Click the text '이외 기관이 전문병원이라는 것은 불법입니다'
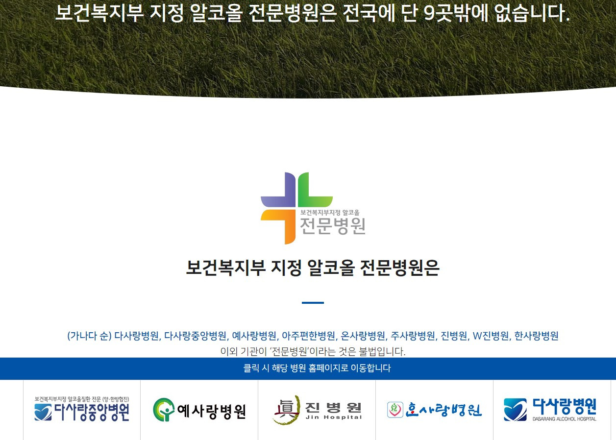Screen dimensions: 616x440 click(313, 351)
